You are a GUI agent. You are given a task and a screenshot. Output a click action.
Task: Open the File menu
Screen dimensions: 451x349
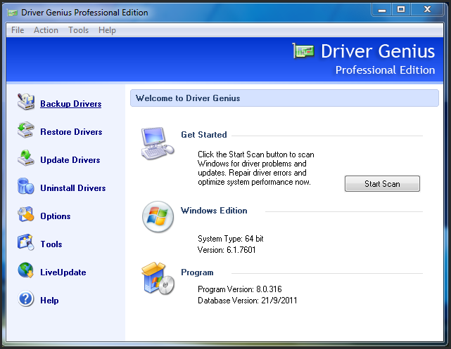pyautogui.click(x=18, y=30)
